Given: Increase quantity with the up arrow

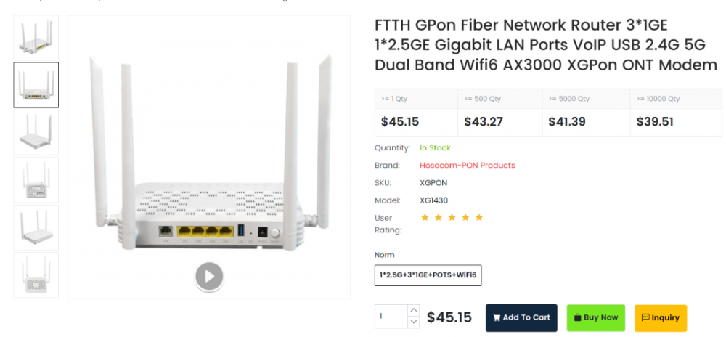Looking at the screenshot, I should (414, 312).
